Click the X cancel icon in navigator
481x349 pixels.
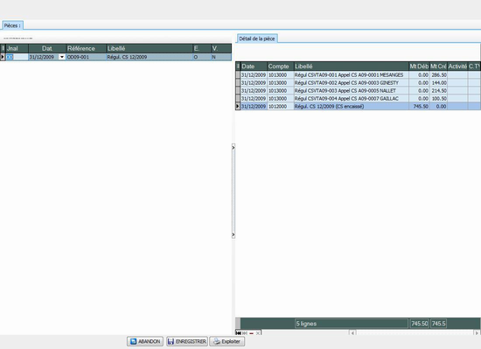point(258,333)
